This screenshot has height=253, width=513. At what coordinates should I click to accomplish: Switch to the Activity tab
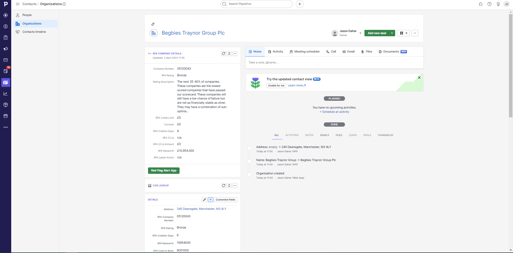point(275,52)
